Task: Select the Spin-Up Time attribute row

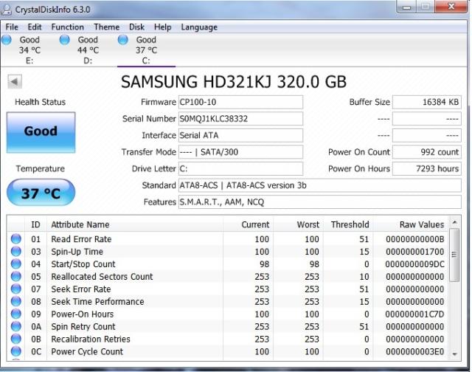Action: coord(228,251)
